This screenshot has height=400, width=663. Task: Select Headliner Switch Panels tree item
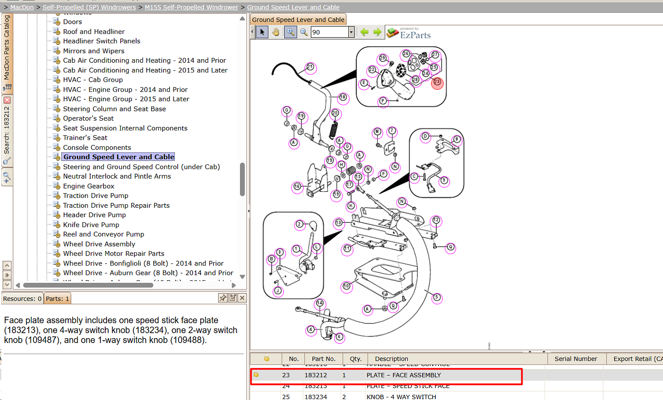[x=102, y=41]
